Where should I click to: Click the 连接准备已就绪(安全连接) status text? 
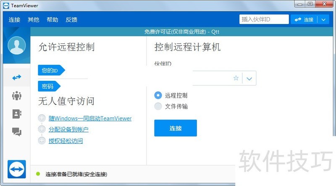tap(76, 174)
